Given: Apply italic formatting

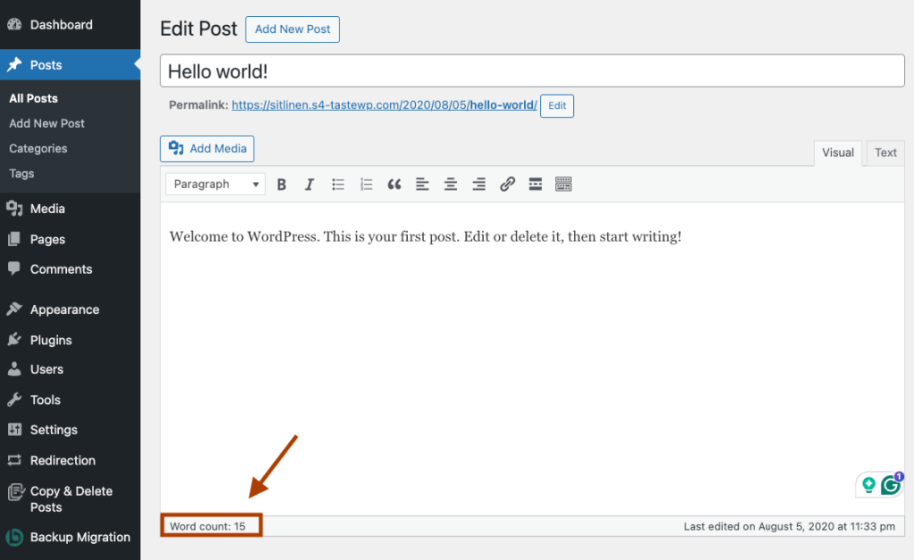Looking at the screenshot, I should click(x=310, y=184).
